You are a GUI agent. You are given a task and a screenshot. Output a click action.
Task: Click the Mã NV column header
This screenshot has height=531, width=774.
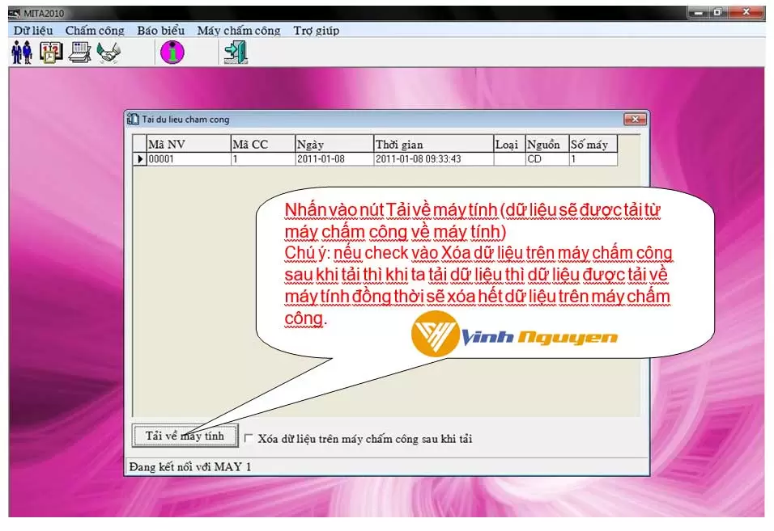point(189,144)
